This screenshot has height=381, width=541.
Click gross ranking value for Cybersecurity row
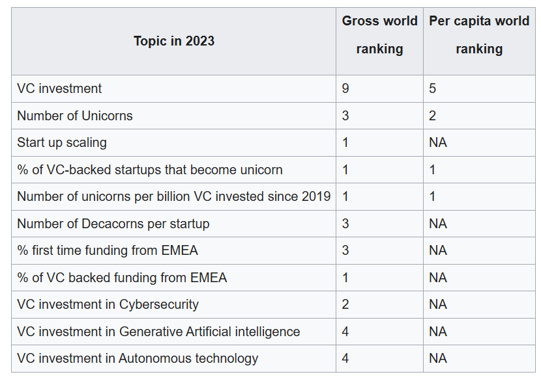click(x=345, y=304)
